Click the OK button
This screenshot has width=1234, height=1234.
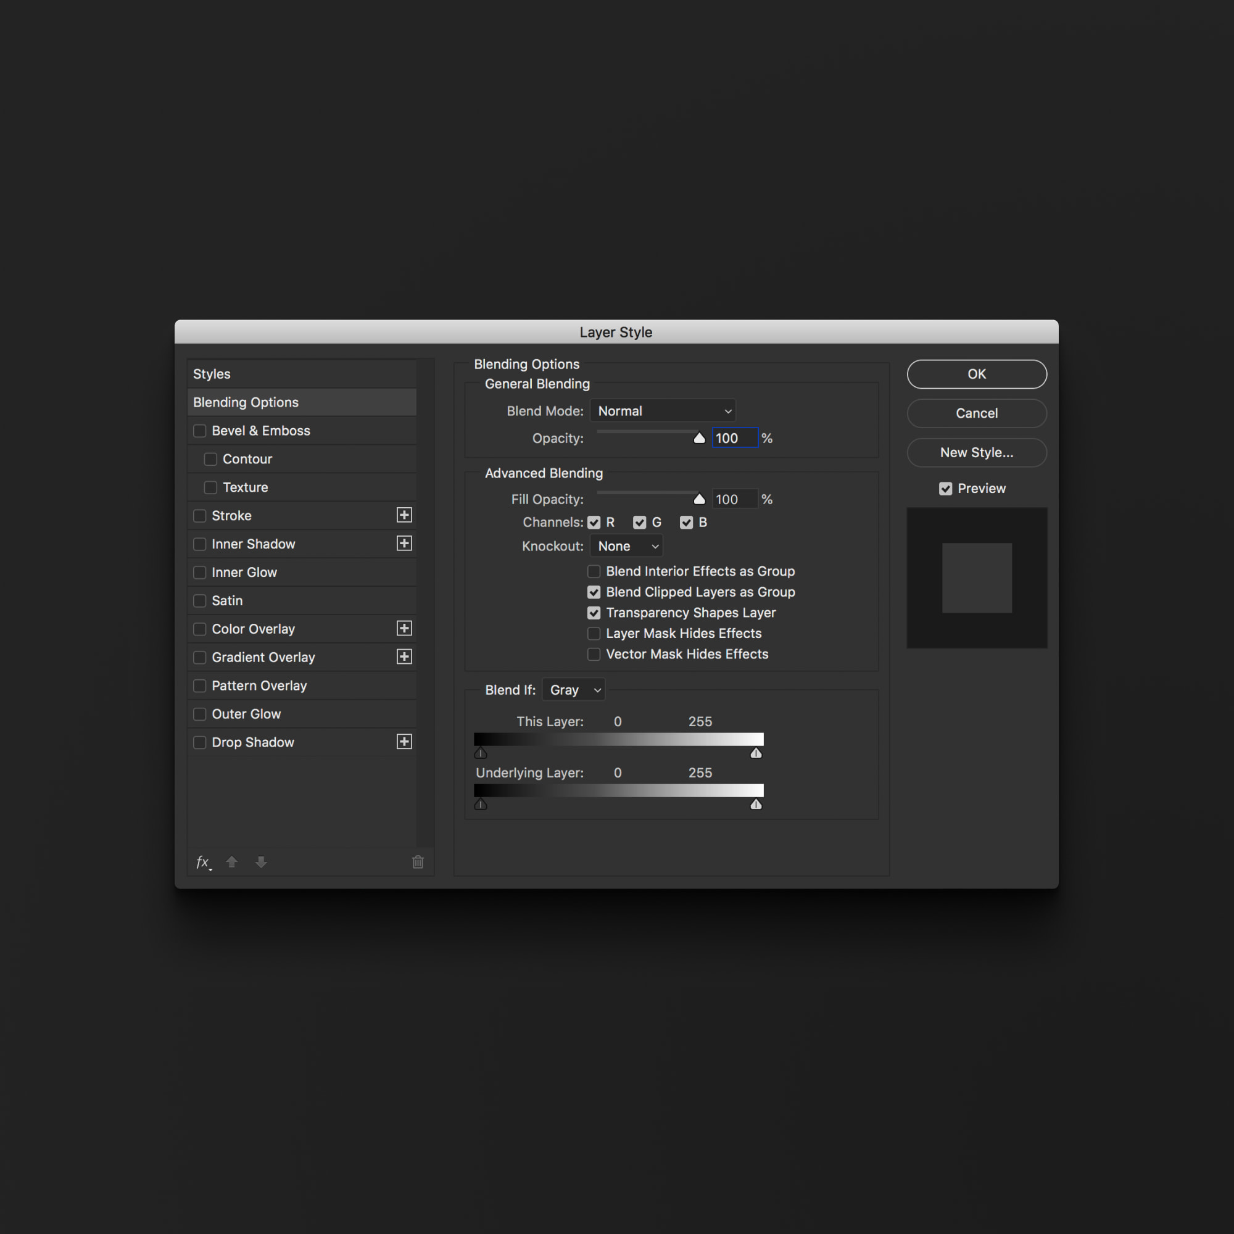[977, 375]
